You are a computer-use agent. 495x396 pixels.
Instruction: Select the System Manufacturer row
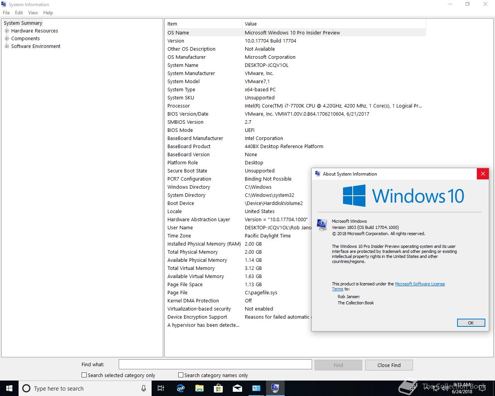[x=296, y=73]
